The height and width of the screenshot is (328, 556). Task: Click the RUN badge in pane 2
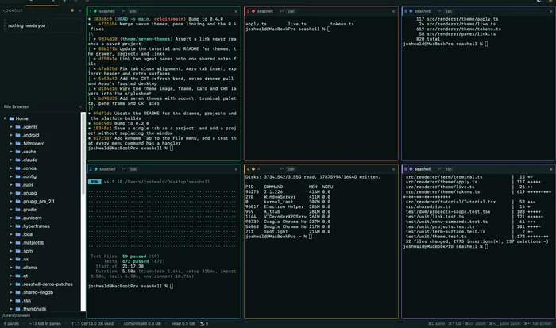point(95,182)
